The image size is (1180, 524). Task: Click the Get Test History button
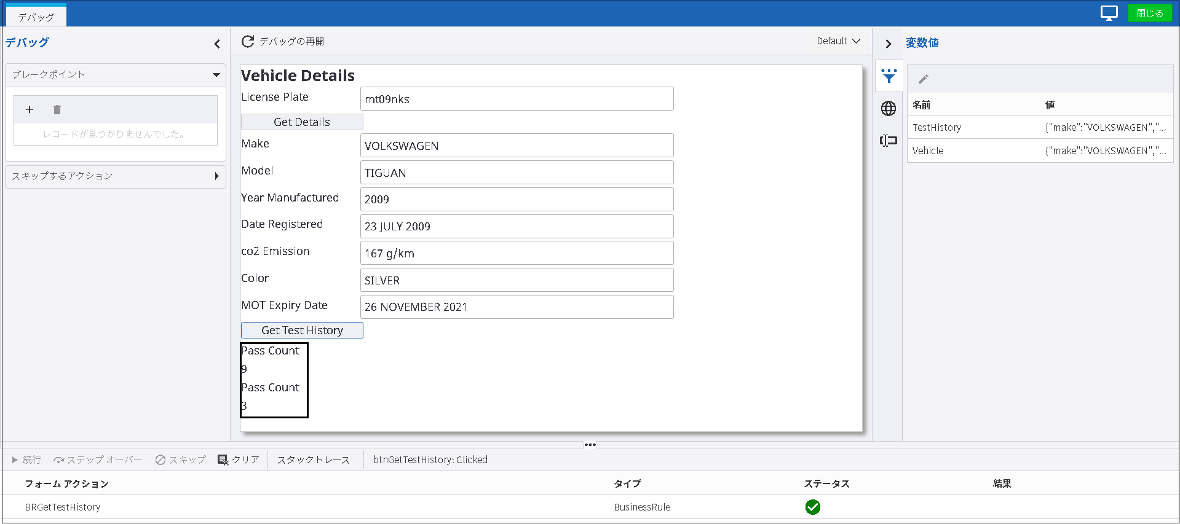click(x=302, y=330)
